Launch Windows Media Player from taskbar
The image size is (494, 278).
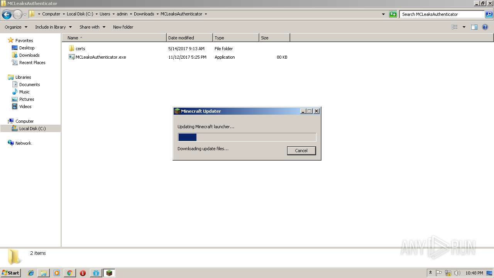coord(57,273)
